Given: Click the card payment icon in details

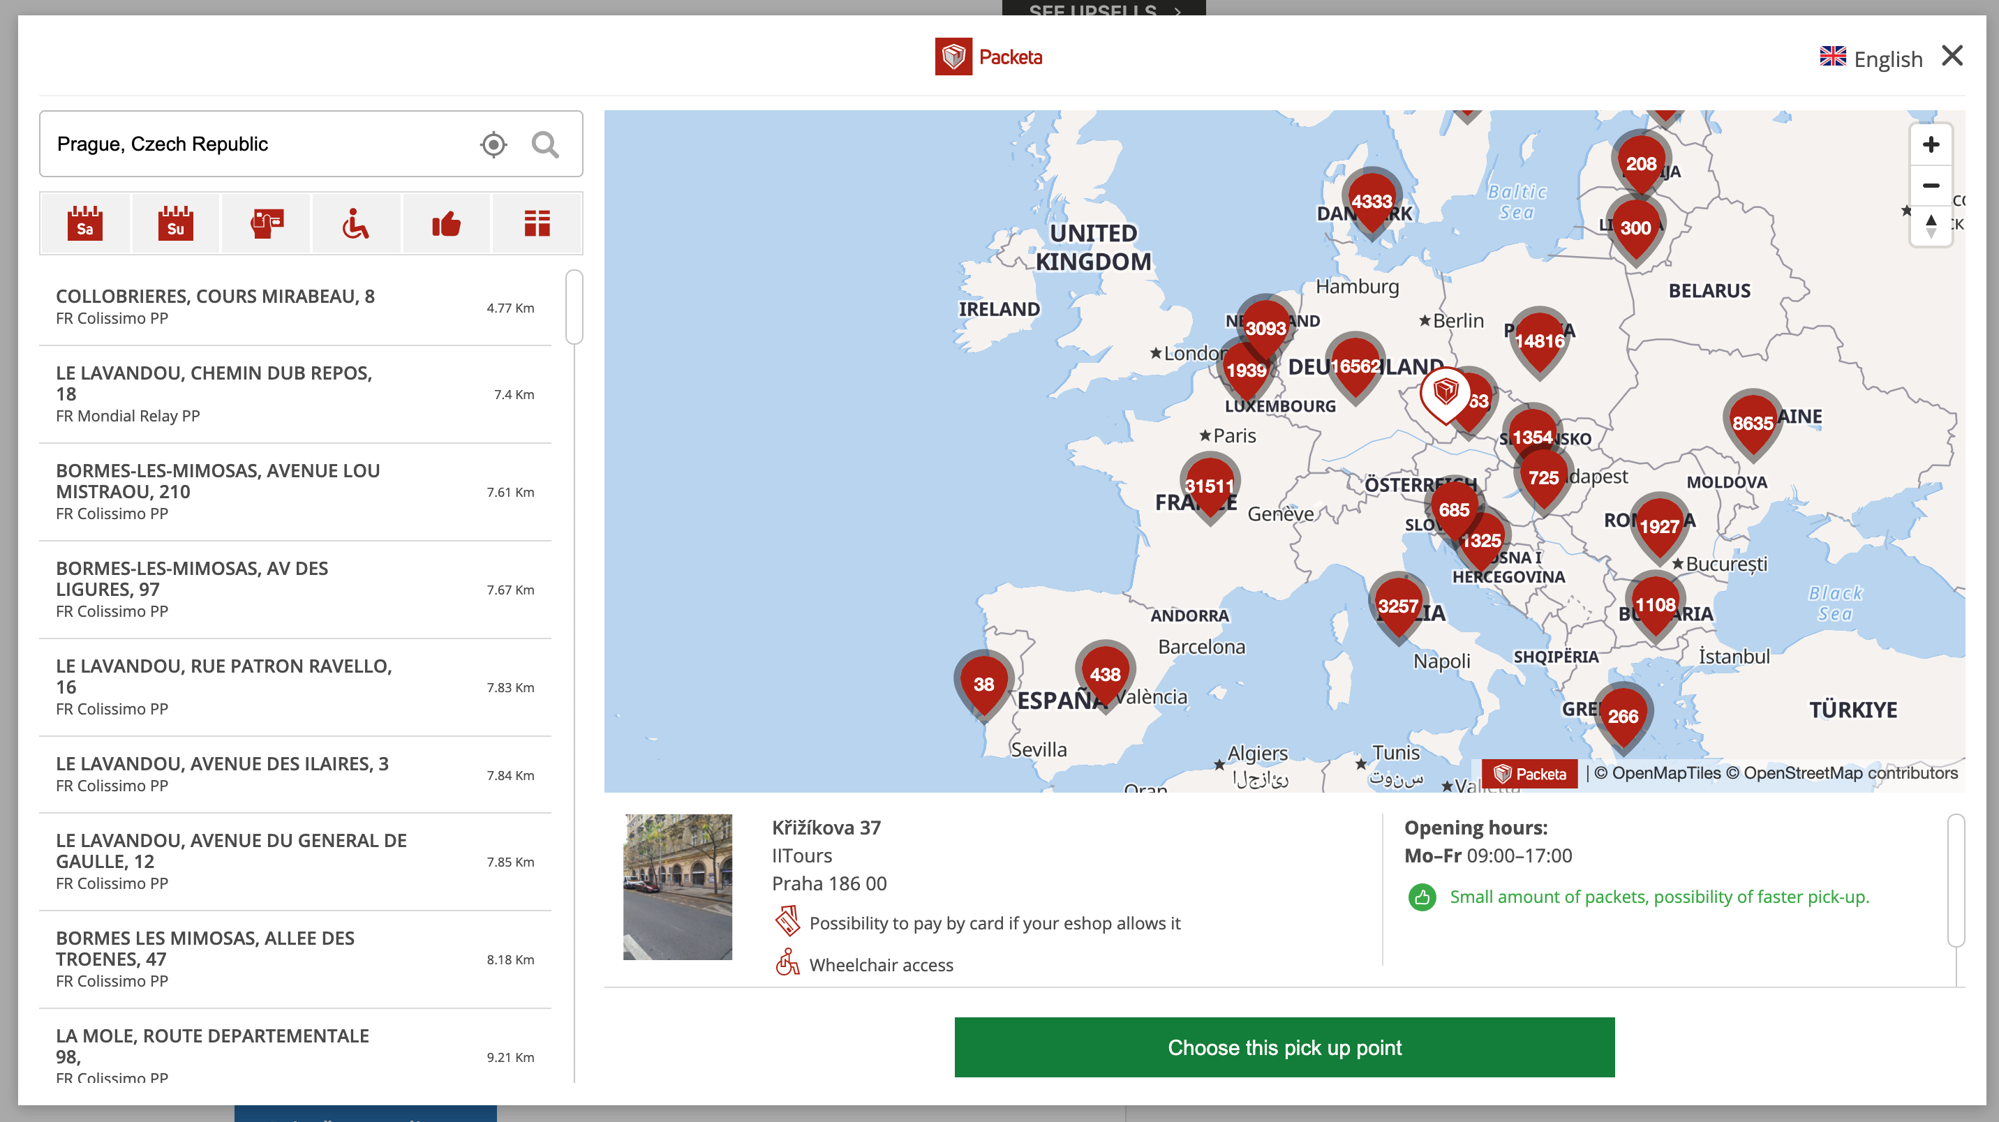Looking at the screenshot, I should (787, 922).
